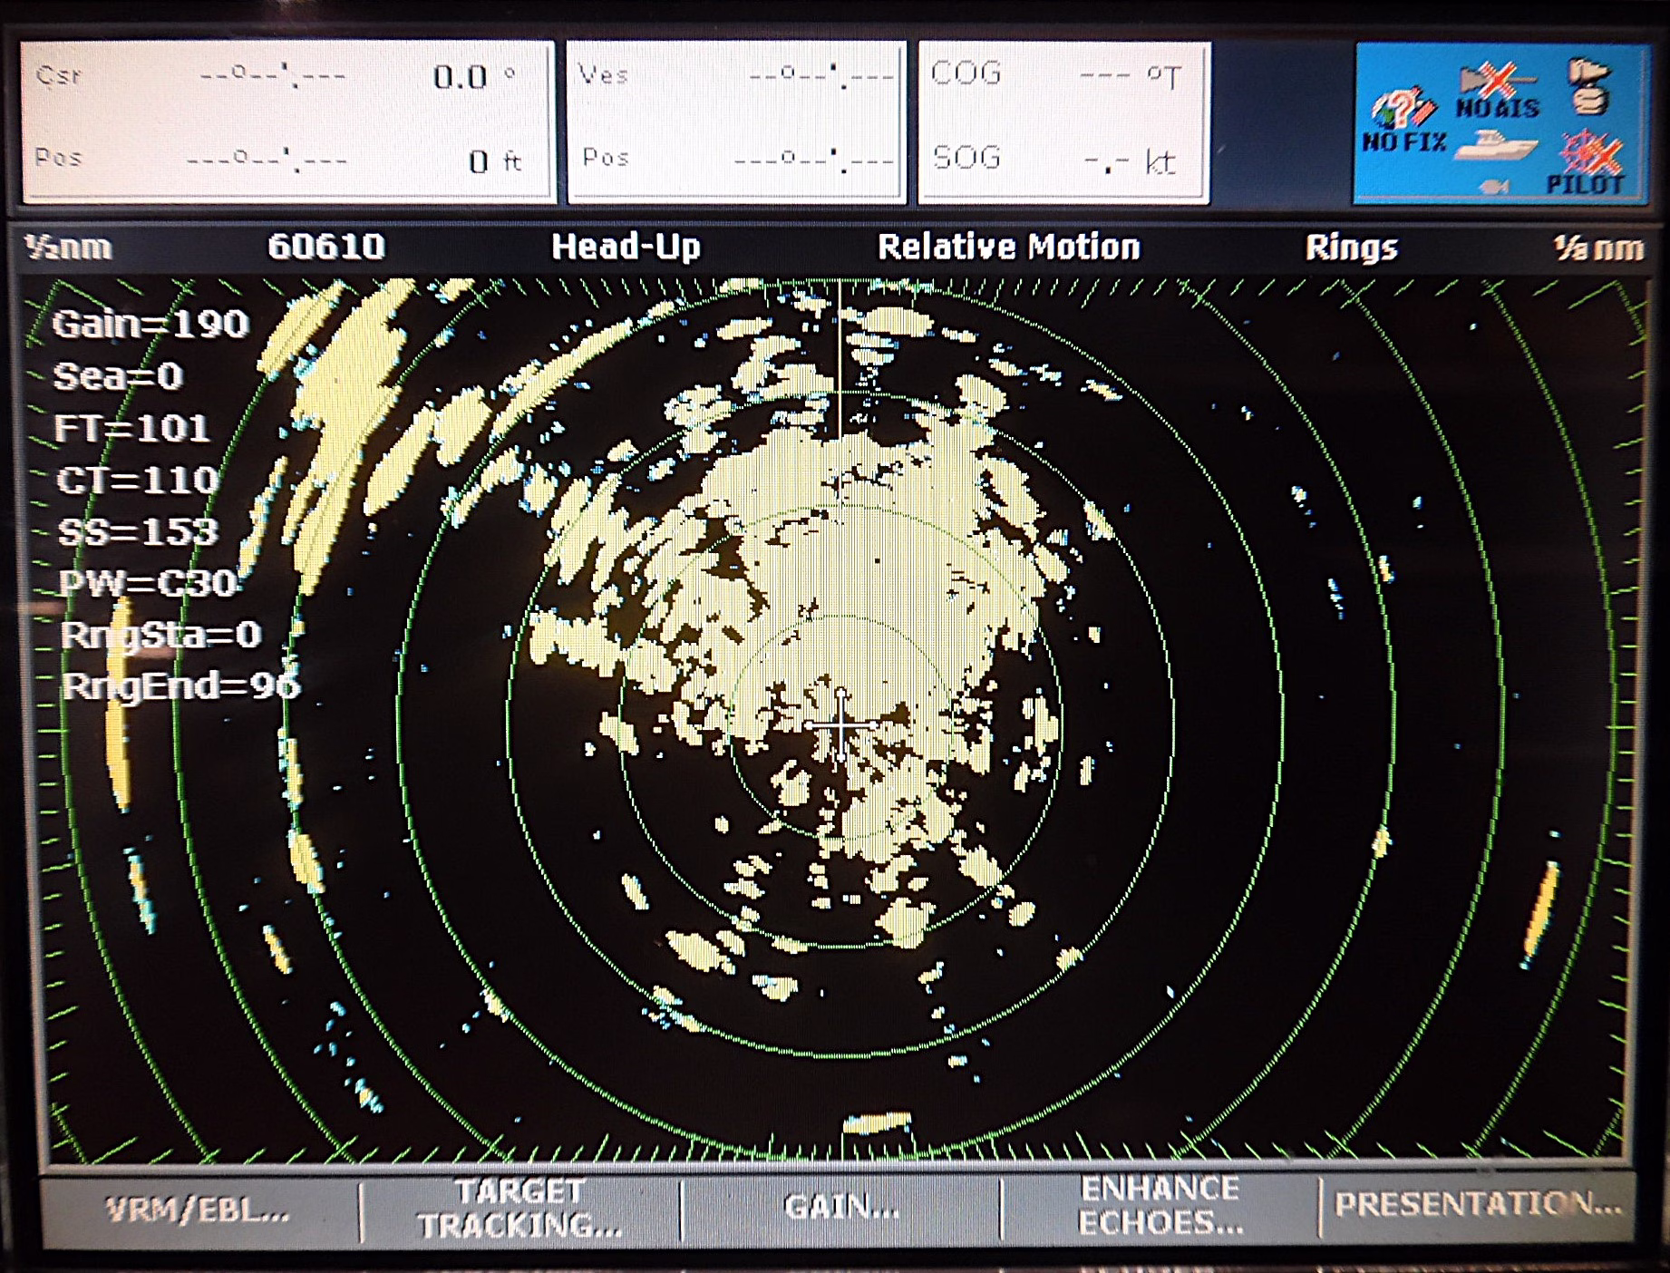Open the PRESENTATION softkey menu
Viewport: 1670px width, 1273px height.
click(x=1478, y=1204)
